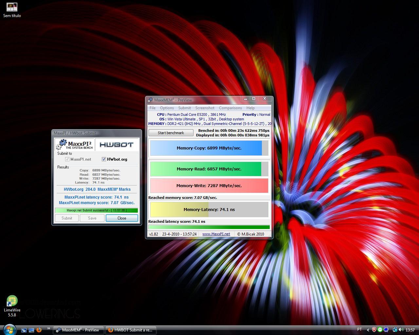419x335 pixels.
Task: Click the Close button in HWbot Submit
Action: 122,218
